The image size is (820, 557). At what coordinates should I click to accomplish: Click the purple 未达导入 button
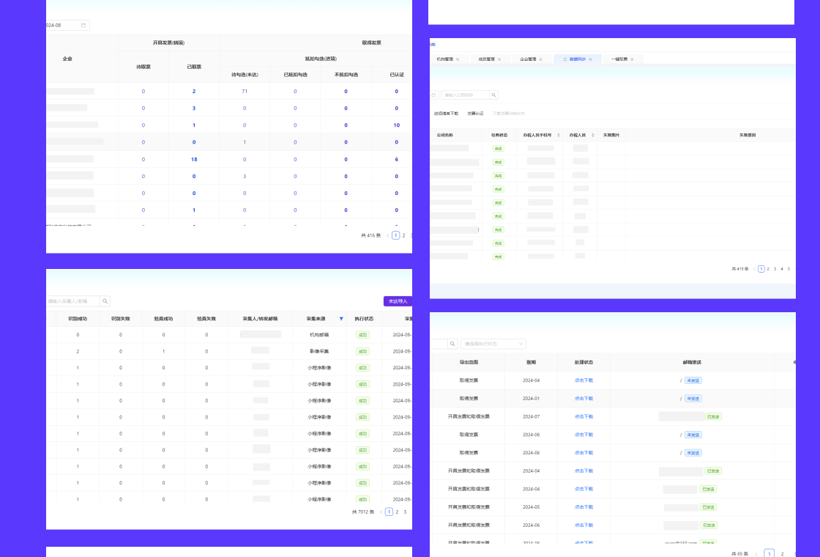[398, 301]
